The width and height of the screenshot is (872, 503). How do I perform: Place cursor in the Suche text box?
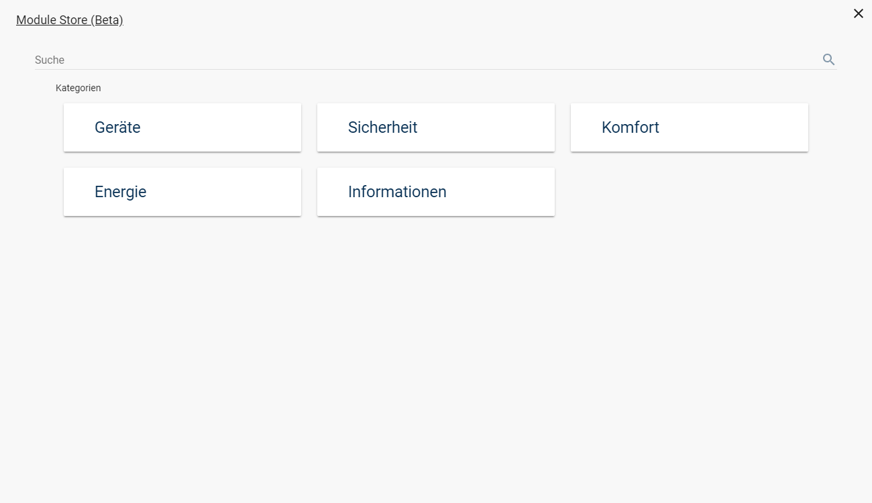423,60
